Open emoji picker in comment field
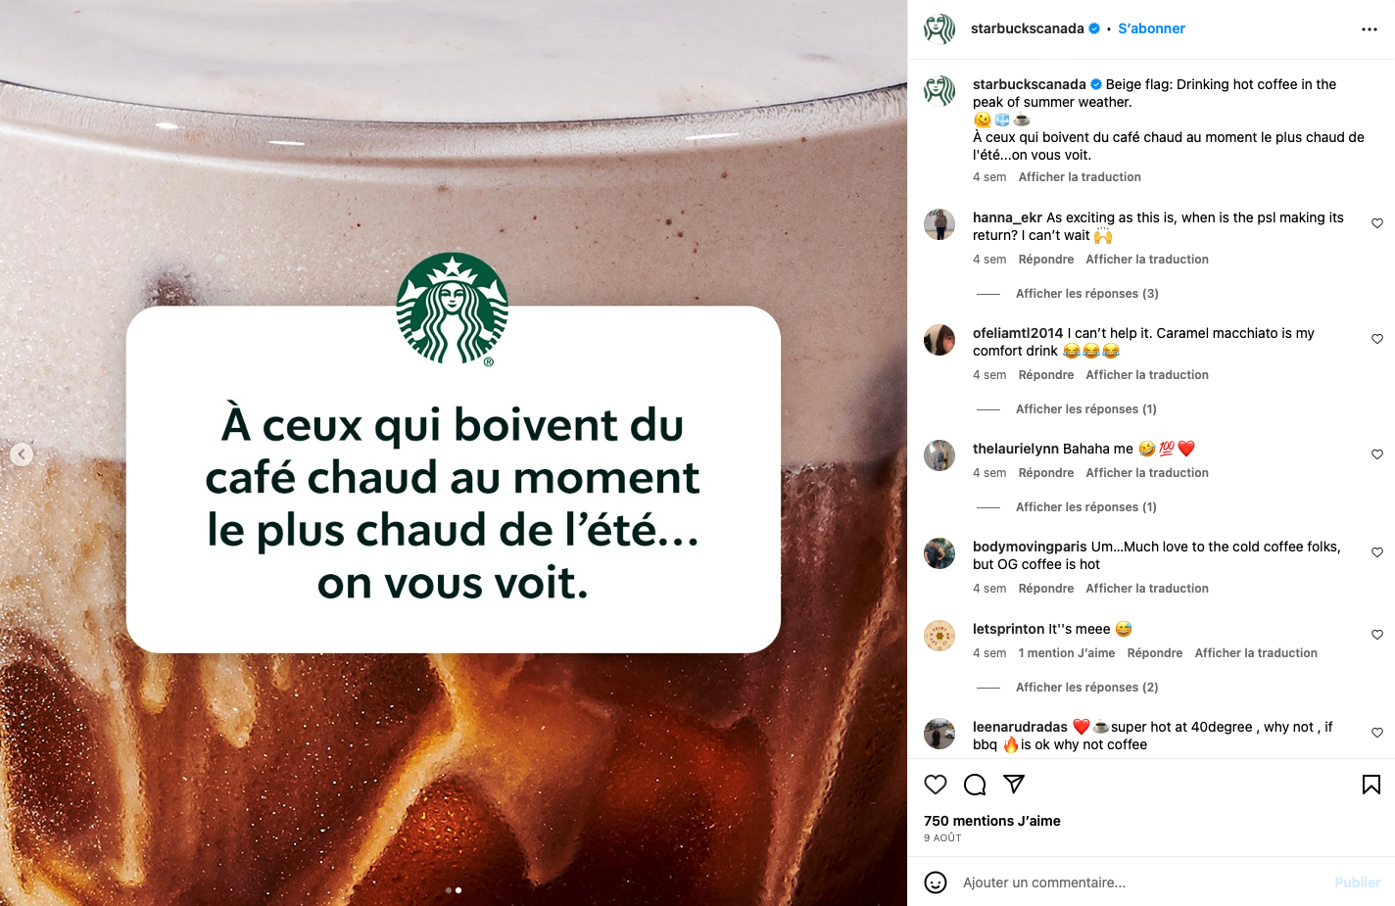The image size is (1395, 906). tap(936, 882)
